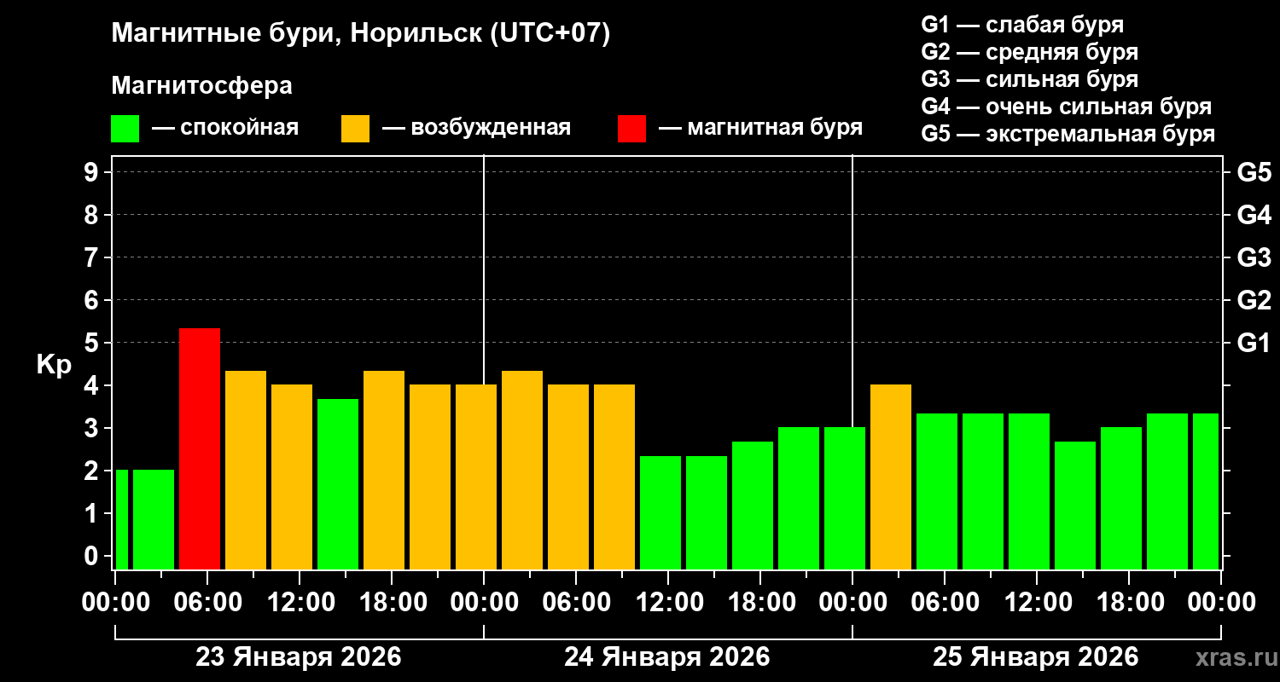Click the '0' value on the Kp axis

pyautogui.click(x=93, y=557)
